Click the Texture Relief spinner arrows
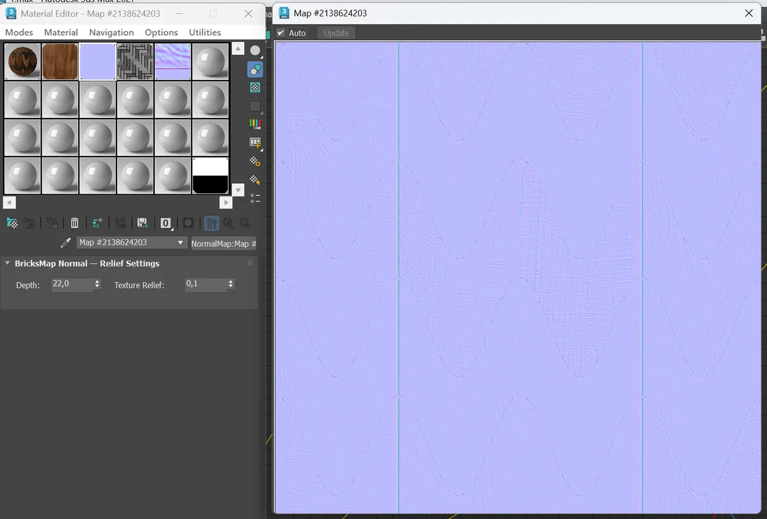Viewport: 767px width, 519px height. 231,284
